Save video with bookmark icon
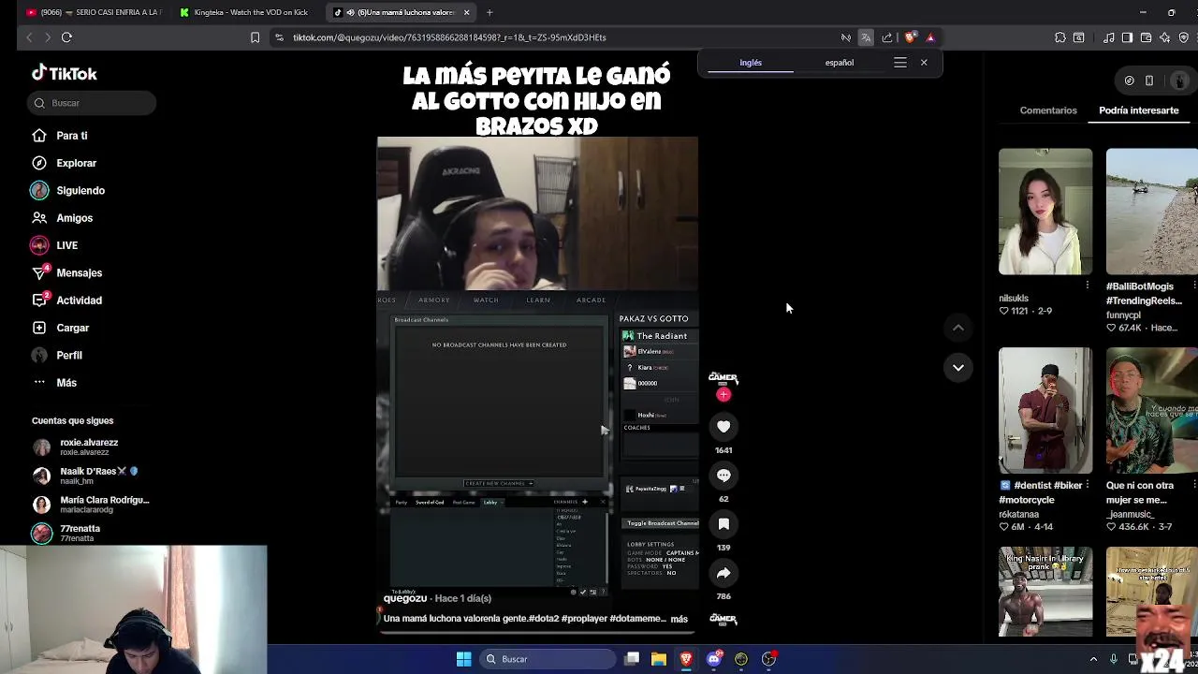This screenshot has width=1198, height=674. [723, 524]
